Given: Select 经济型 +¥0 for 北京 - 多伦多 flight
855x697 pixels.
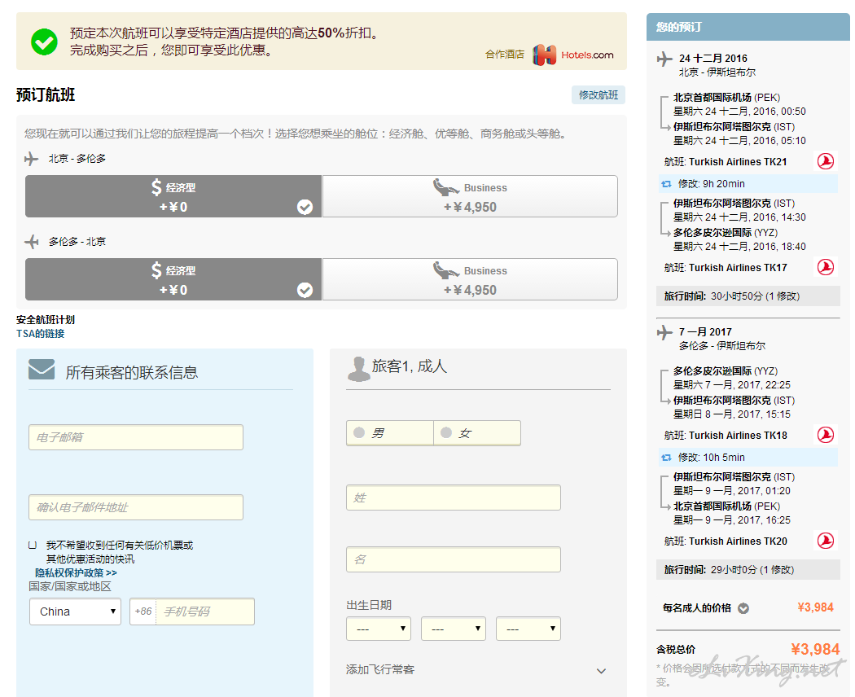Looking at the screenshot, I should point(173,196).
